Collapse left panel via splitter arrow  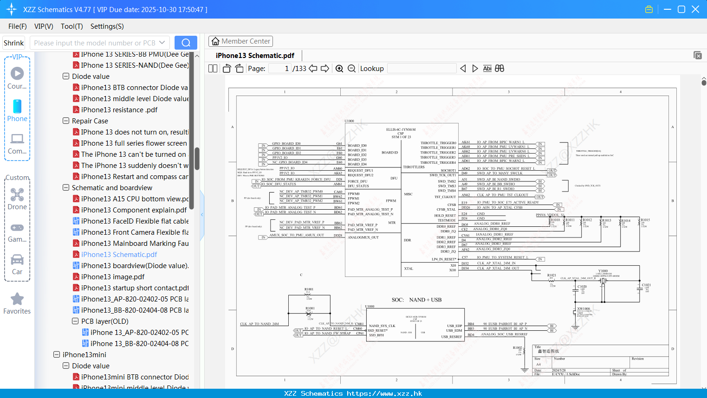point(202,214)
